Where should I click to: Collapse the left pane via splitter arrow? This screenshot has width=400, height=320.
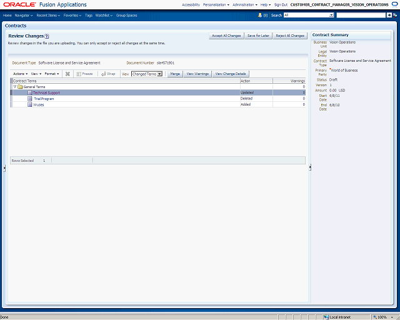coord(4,168)
